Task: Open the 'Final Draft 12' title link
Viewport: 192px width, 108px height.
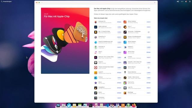Action: coord(102,47)
